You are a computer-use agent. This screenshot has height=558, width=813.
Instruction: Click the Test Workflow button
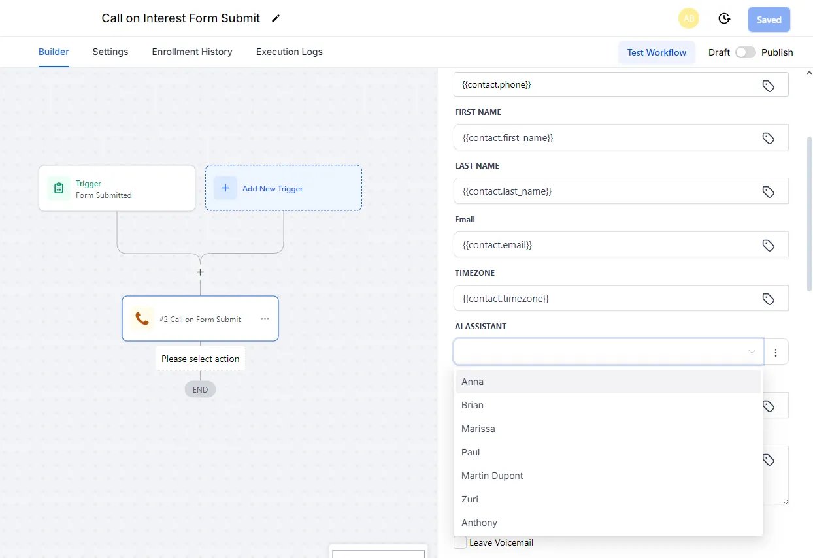point(657,52)
